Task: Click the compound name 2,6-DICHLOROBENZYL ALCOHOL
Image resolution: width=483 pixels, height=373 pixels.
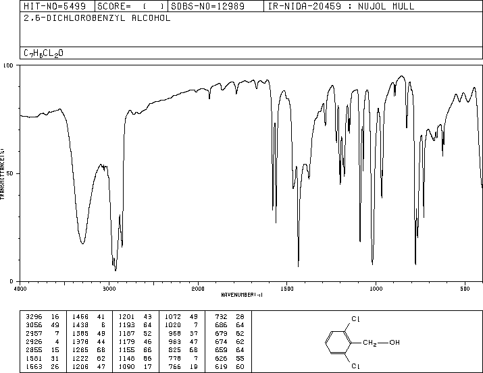Action: pyautogui.click(x=97, y=18)
